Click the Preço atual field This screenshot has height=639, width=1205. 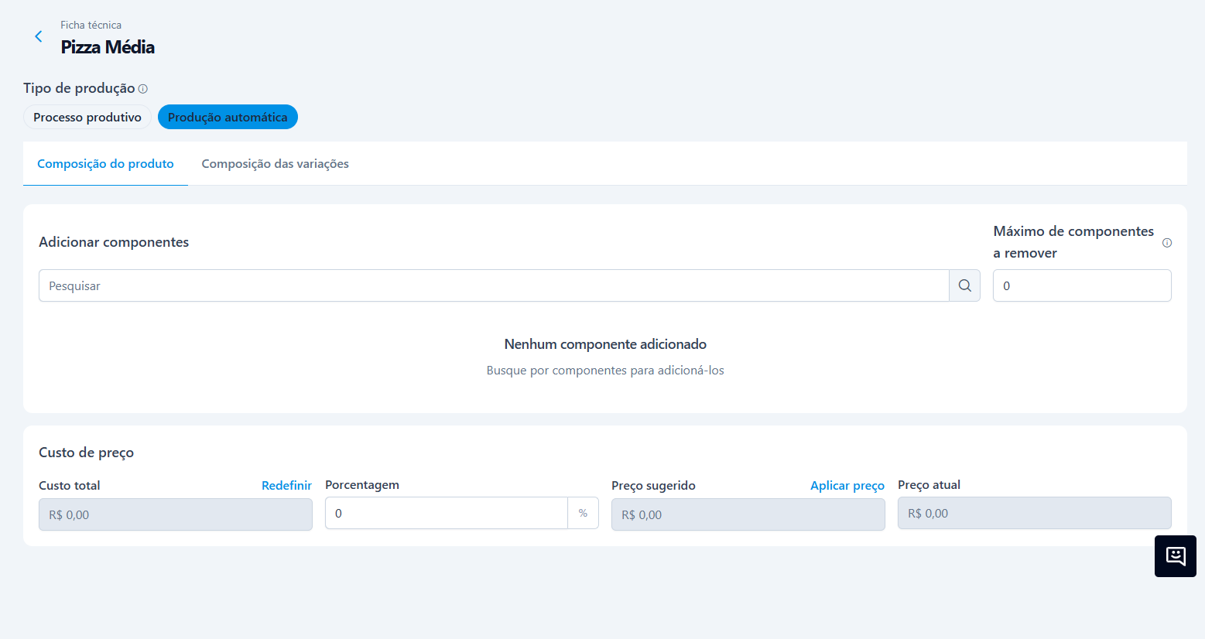click(1034, 513)
